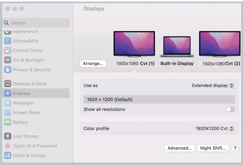Select the Siri & Spotlight icon

pyautogui.click(x=7, y=60)
